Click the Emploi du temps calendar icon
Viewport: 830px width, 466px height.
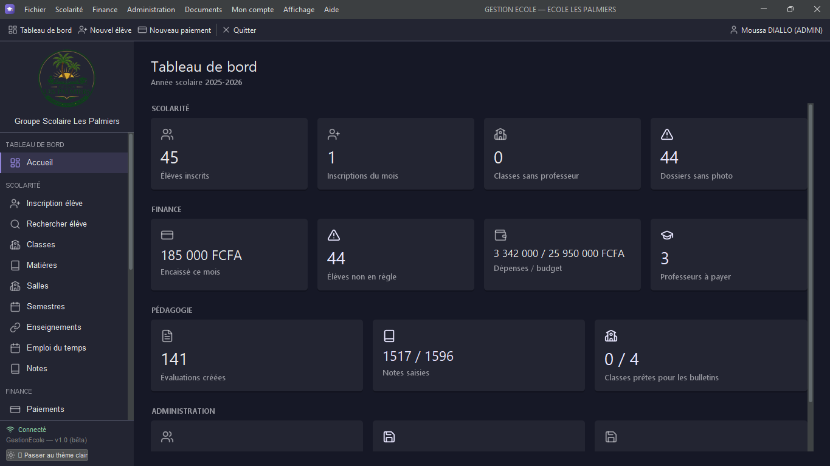coord(15,348)
